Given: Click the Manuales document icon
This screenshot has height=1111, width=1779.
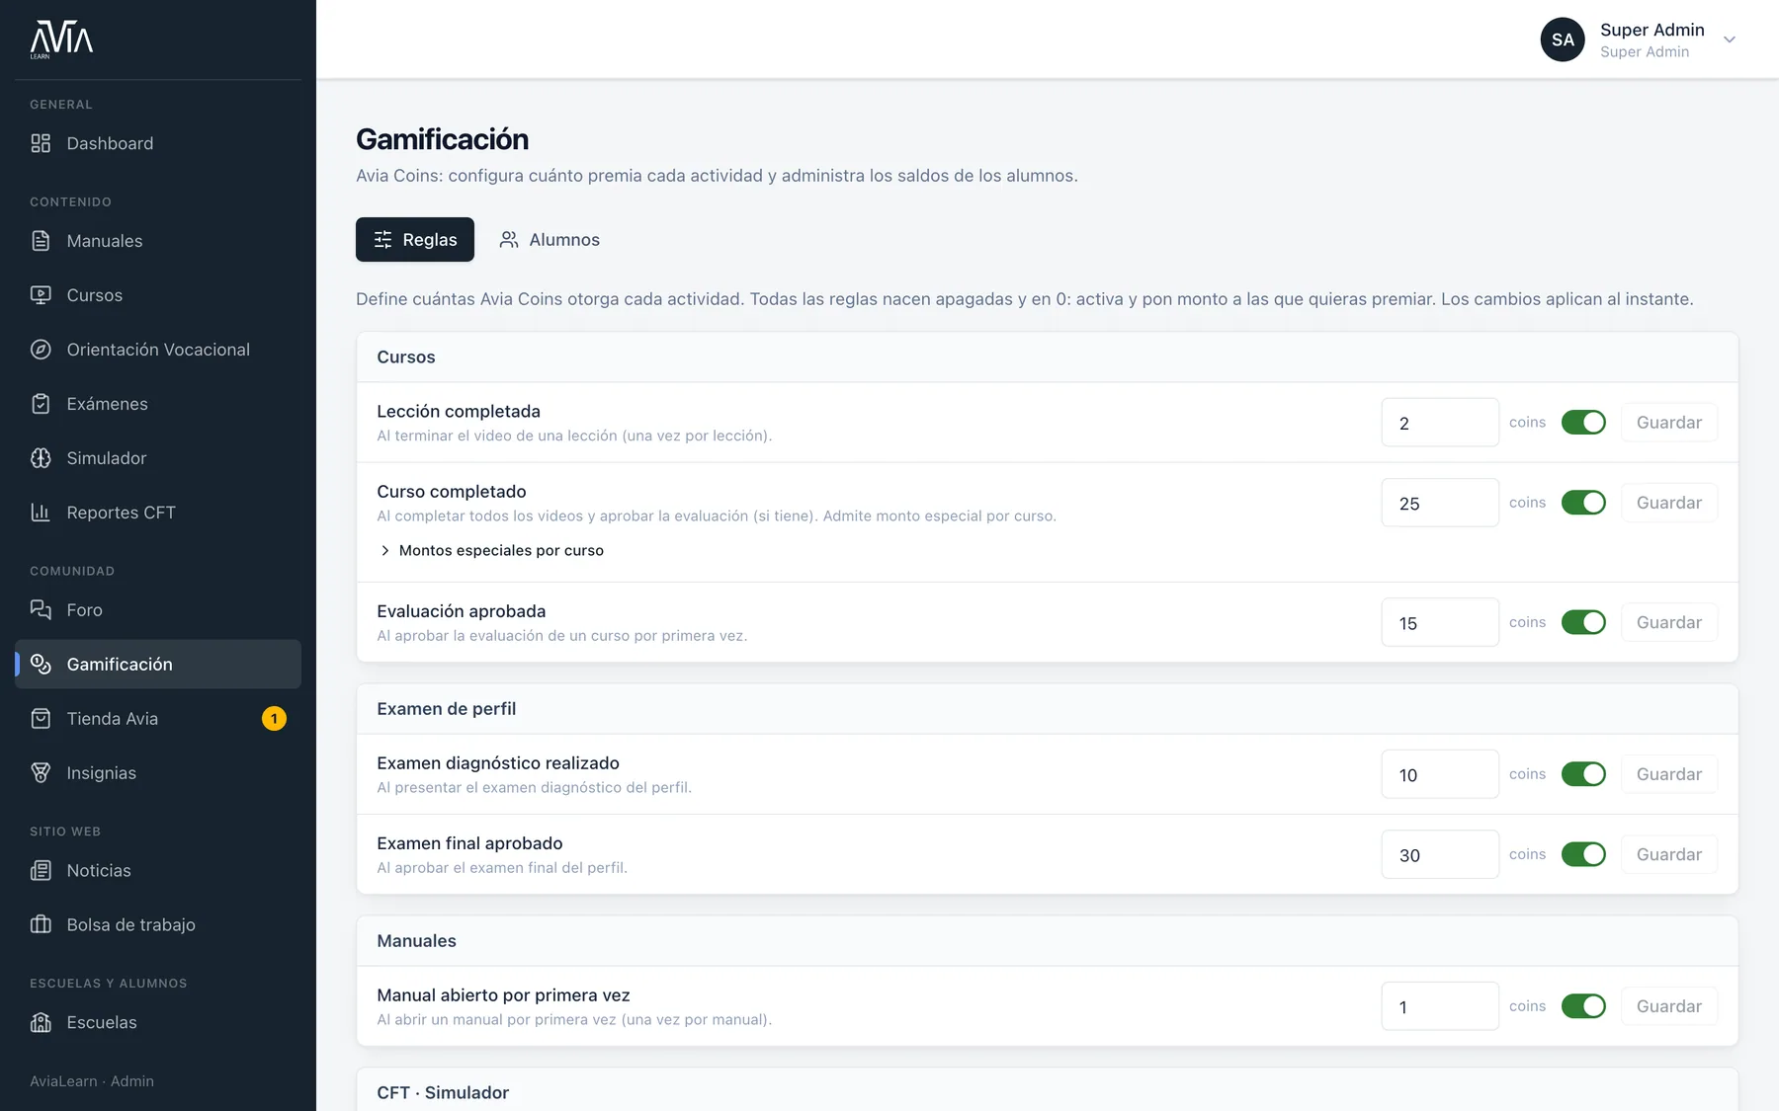Looking at the screenshot, I should (41, 241).
